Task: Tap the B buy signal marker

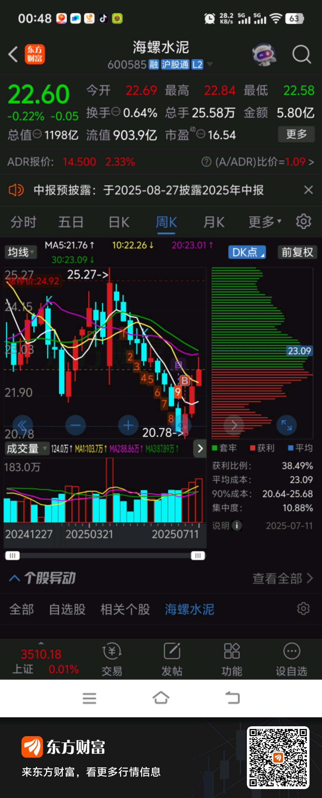Action: (x=185, y=380)
